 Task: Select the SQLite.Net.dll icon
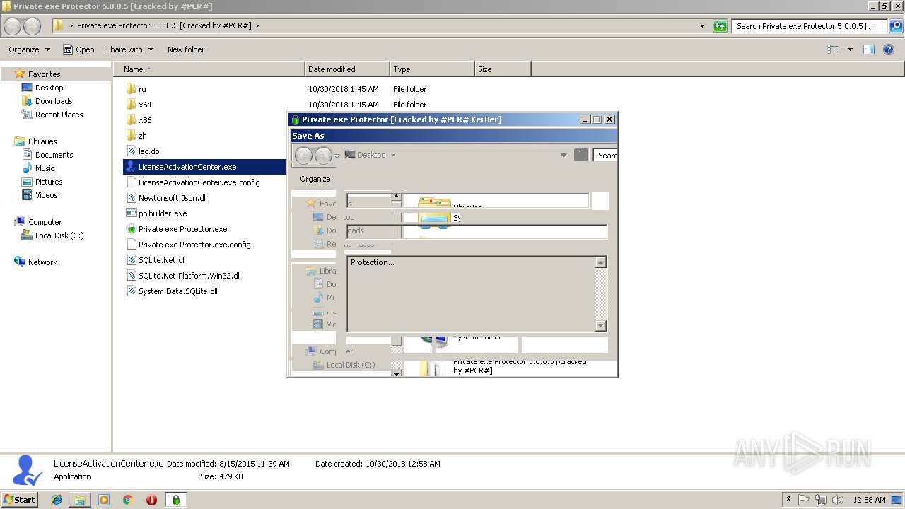coord(131,260)
